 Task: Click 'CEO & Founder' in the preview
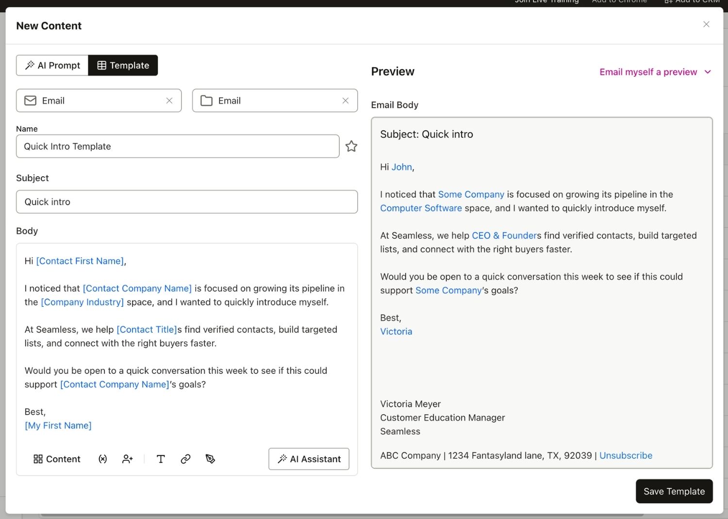pyautogui.click(x=504, y=235)
